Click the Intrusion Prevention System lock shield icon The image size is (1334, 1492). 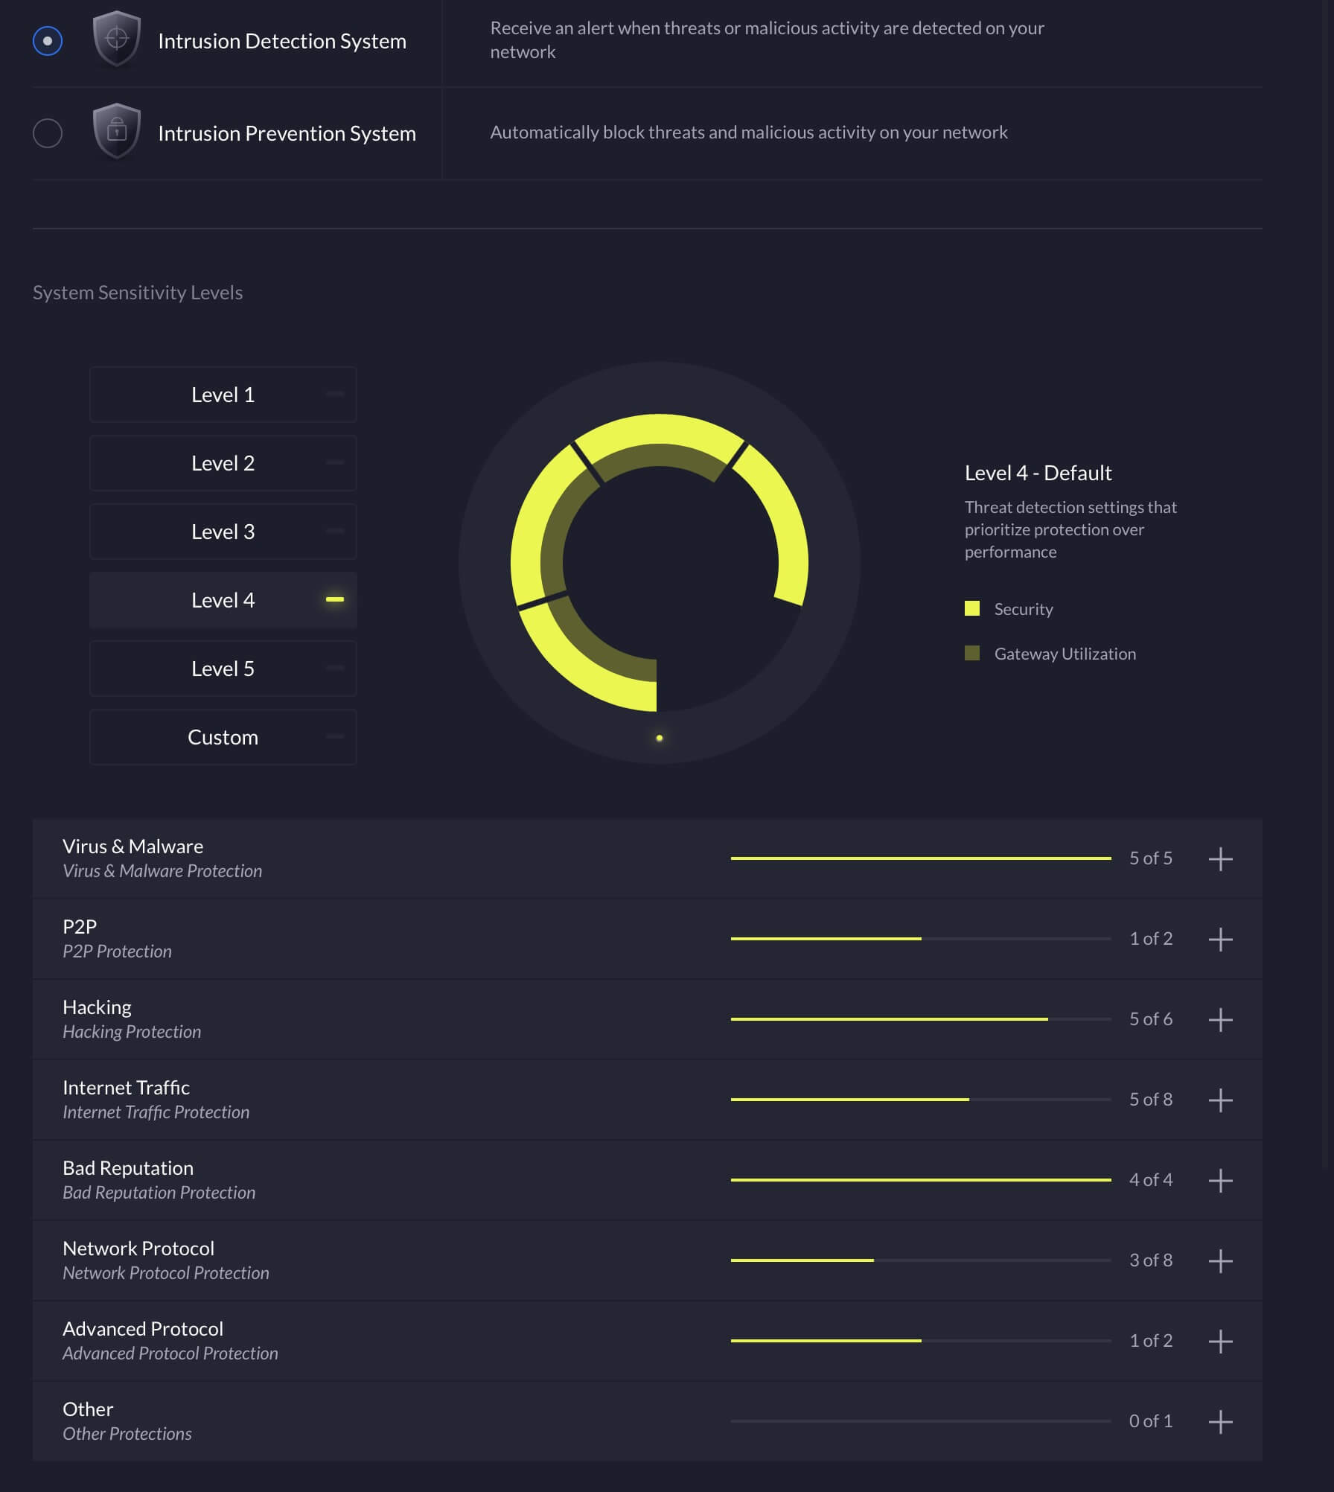(117, 131)
